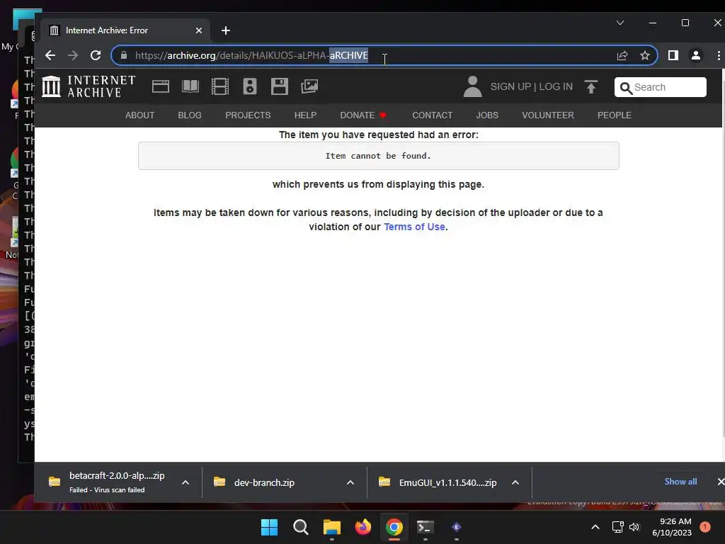
Task: Open File Explorer from taskbar
Action: [x=331, y=527]
